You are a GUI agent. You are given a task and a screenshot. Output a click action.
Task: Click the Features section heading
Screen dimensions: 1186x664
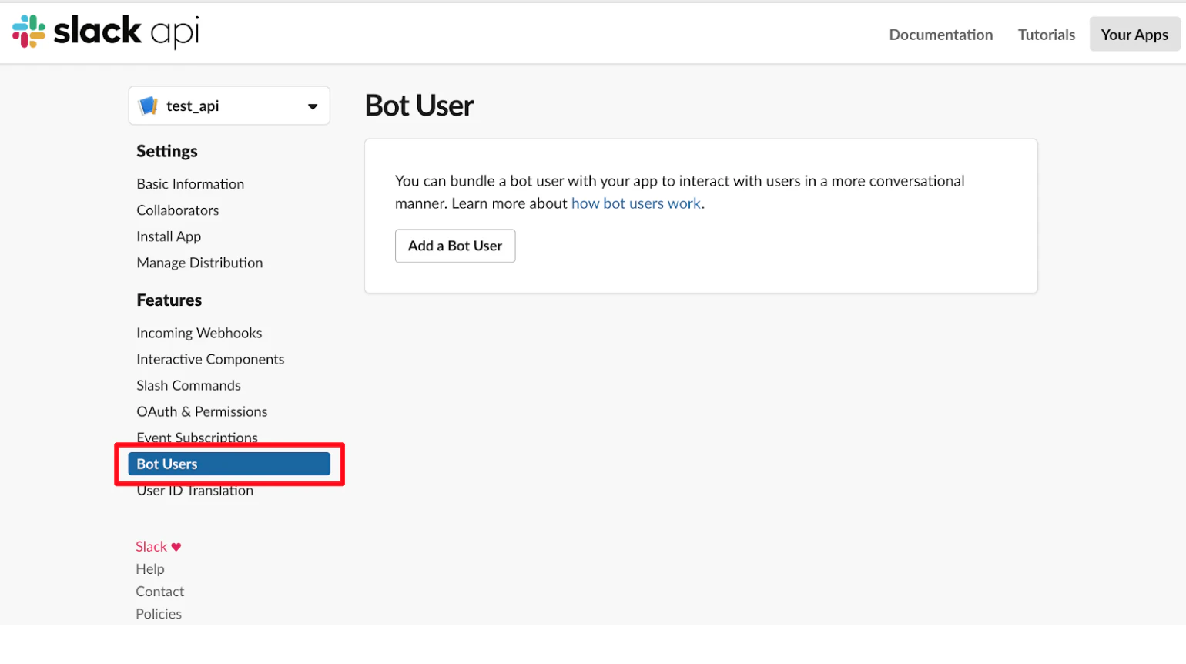click(169, 300)
